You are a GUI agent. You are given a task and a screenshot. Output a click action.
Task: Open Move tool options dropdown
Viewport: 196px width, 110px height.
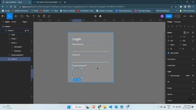click(12, 16)
